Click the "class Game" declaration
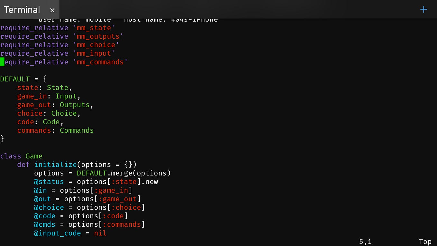Screen dimensions: 437x246 click(21, 156)
